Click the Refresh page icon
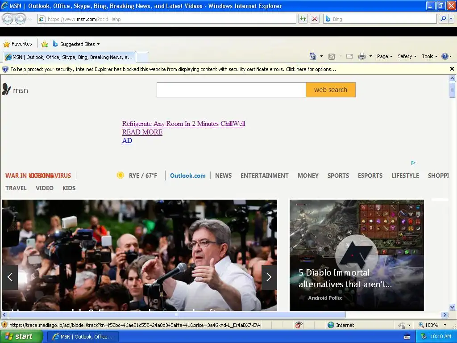The image size is (457, 343). [303, 19]
